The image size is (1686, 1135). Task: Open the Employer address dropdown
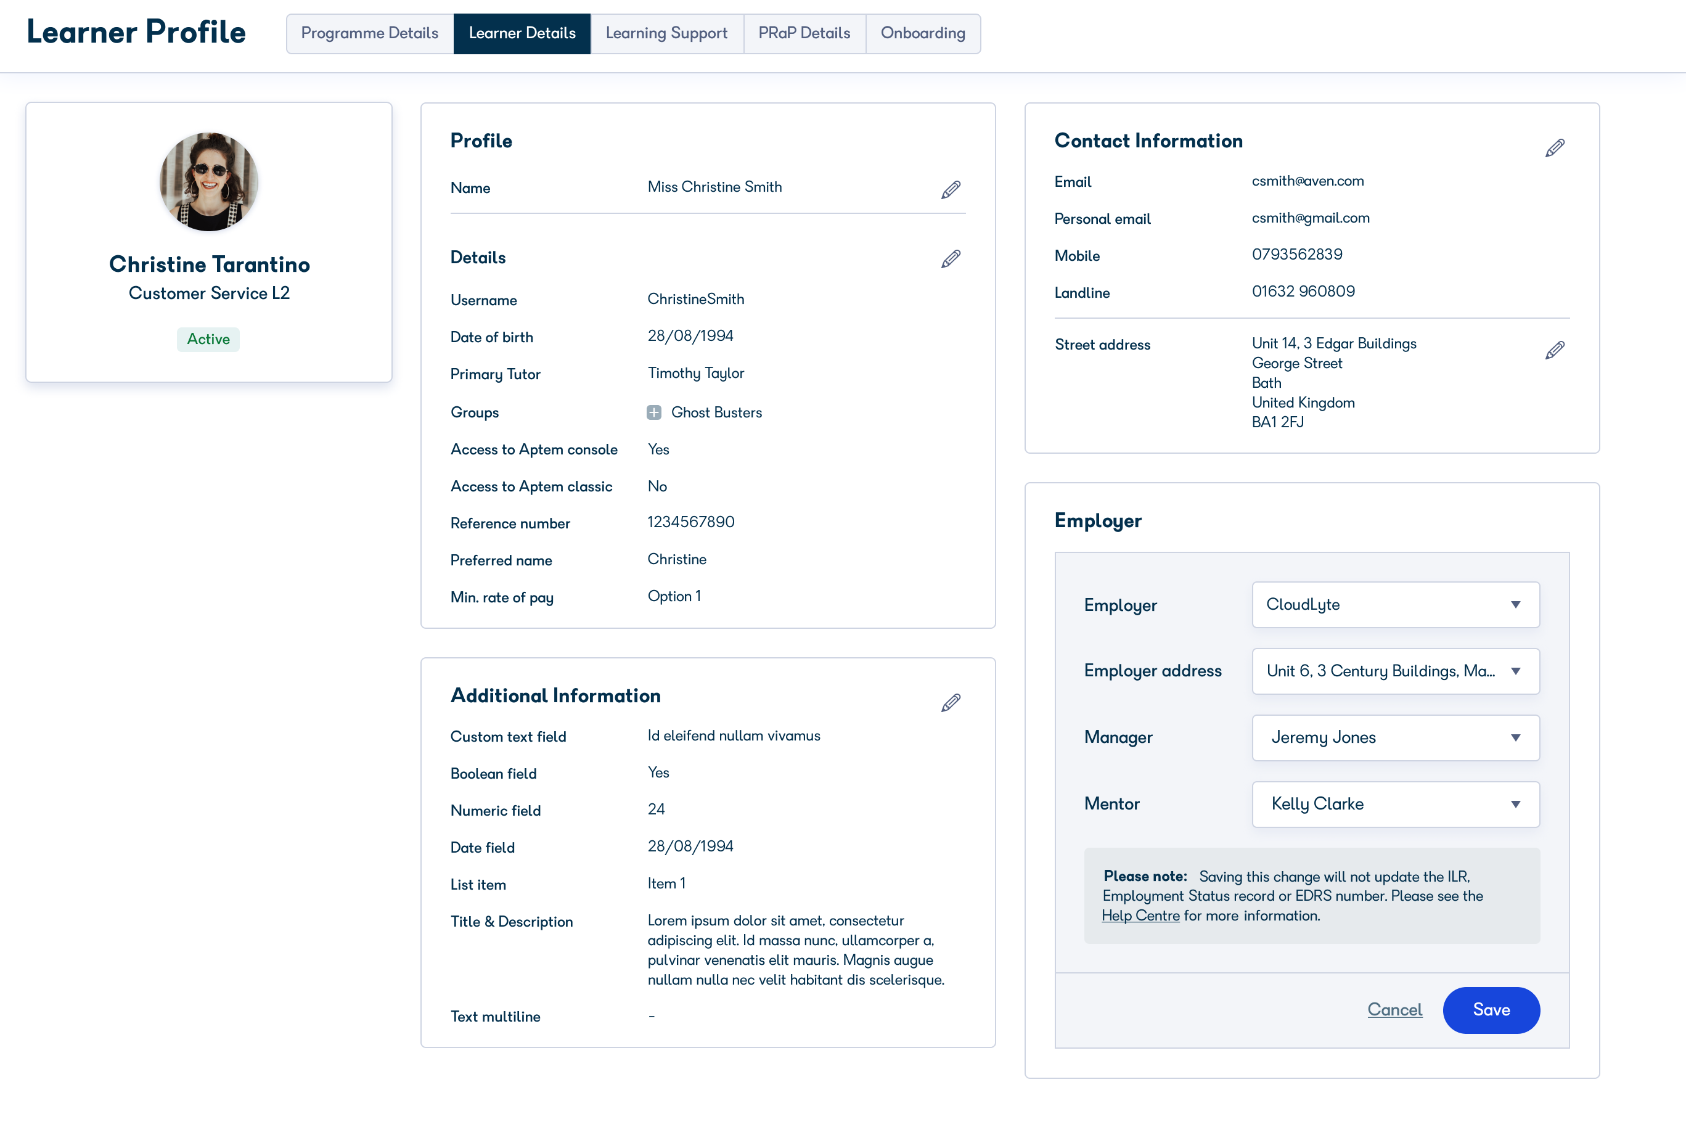pyautogui.click(x=1395, y=671)
